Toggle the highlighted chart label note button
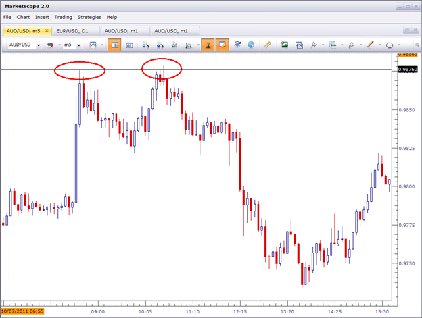Screen dimensions: 422x318 pos(222,45)
